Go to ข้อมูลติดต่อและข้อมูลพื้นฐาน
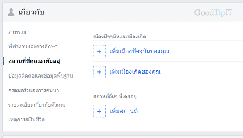 41,76
